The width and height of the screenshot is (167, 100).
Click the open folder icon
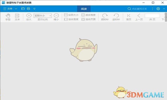click(x=23, y=9)
